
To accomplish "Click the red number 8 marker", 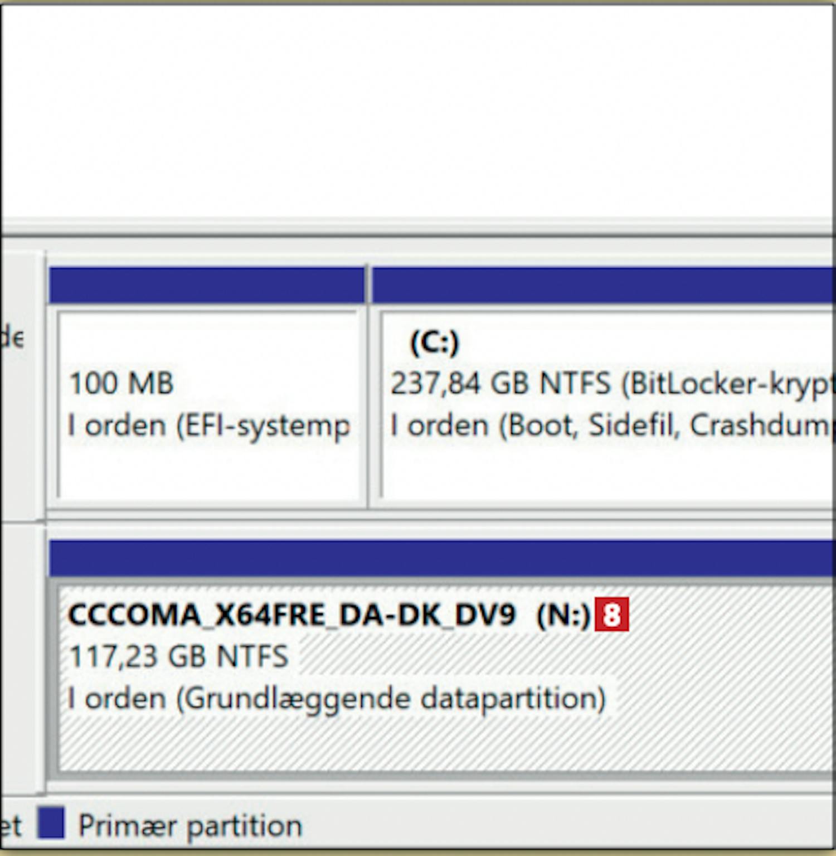I will click(611, 615).
